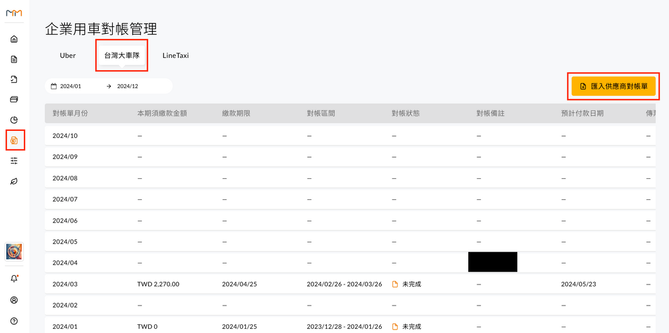The image size is (669, 333).
Task: Open the pie chart reports icon
Action: (14, 120)
